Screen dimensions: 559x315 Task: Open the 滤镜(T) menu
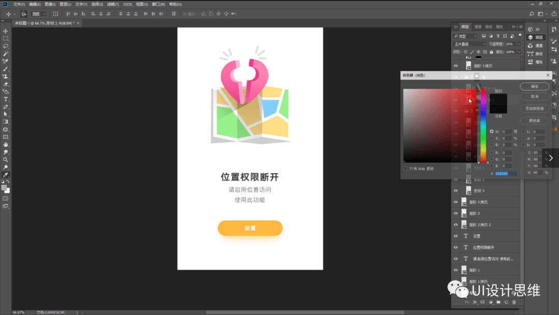click(x=113, y=4)
